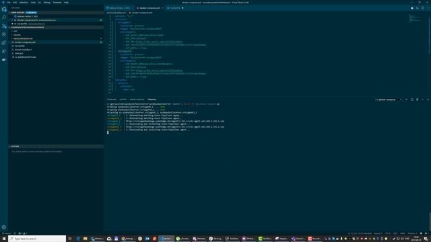Click the new terminal plus icon

[407, 99]
